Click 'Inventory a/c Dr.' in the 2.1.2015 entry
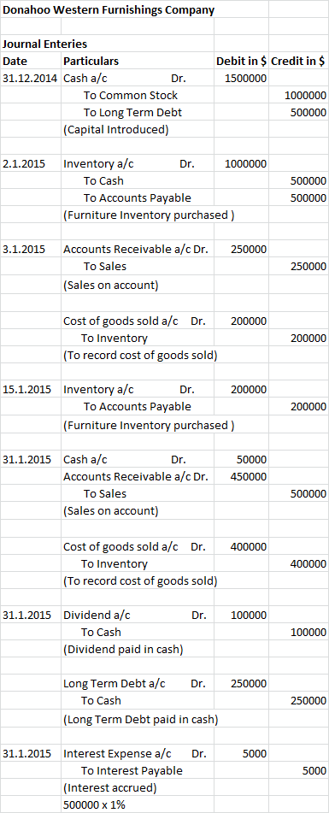This screenshot has width=329, height=813. [x=129, y=164]
